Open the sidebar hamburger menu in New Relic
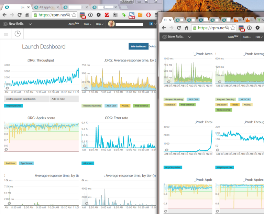 [6, 34]
